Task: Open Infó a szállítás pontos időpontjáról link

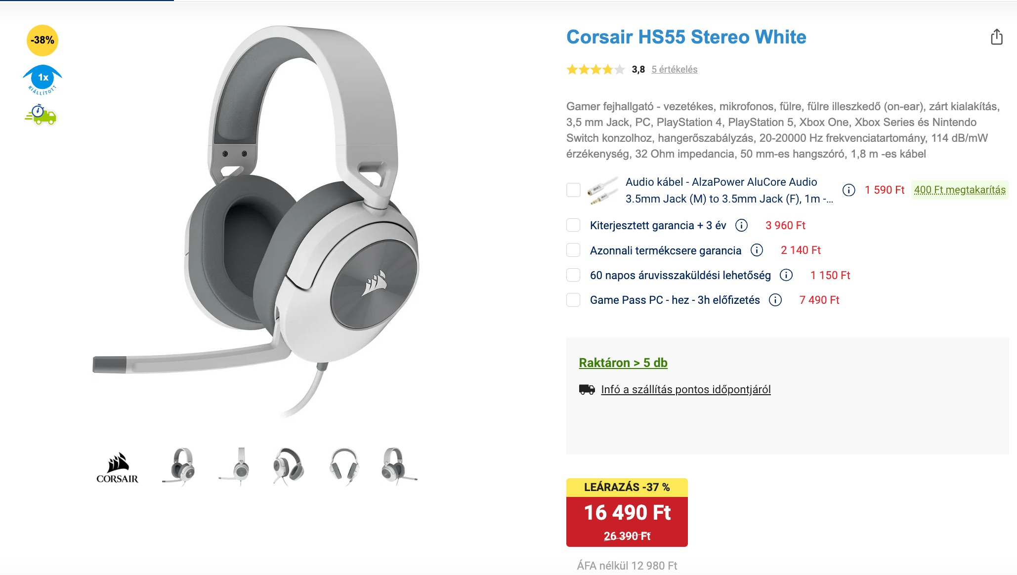Action: (x=685, y=389)
